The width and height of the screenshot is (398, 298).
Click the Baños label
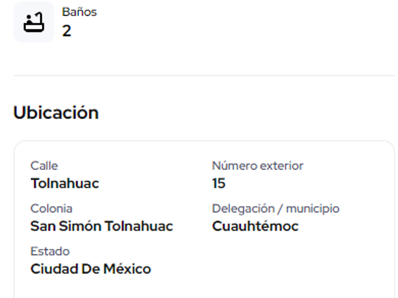coord(79,12)
